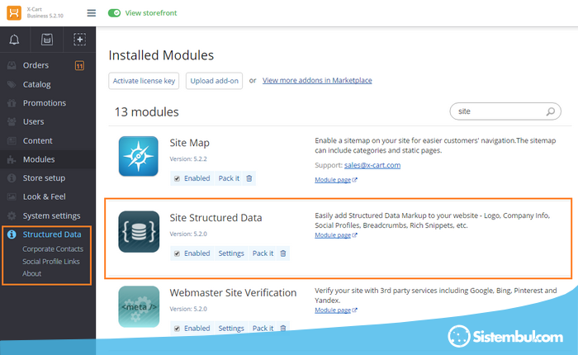This screenshot has width=578, height=355.
Task: Click Version: 5.2.2 text under Site Map
Action: 188,159
